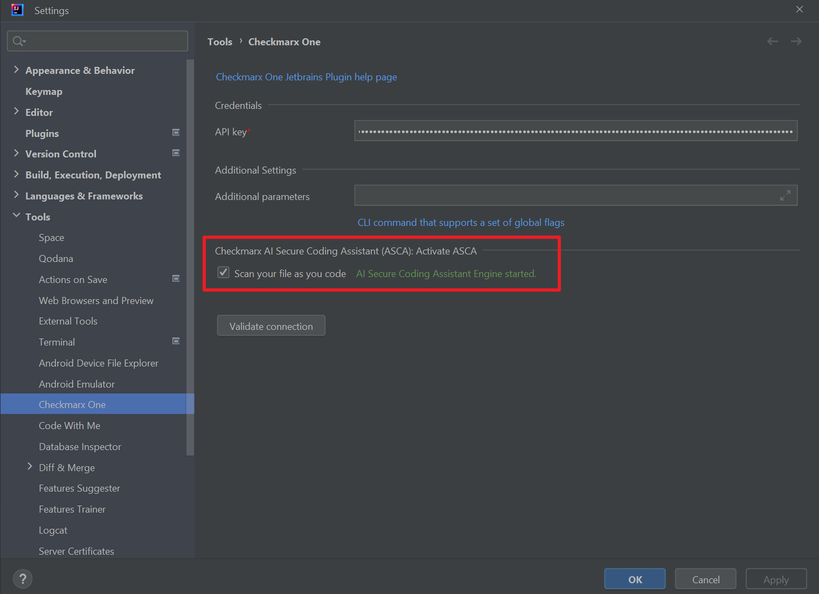Open External Tools settings

68,321
